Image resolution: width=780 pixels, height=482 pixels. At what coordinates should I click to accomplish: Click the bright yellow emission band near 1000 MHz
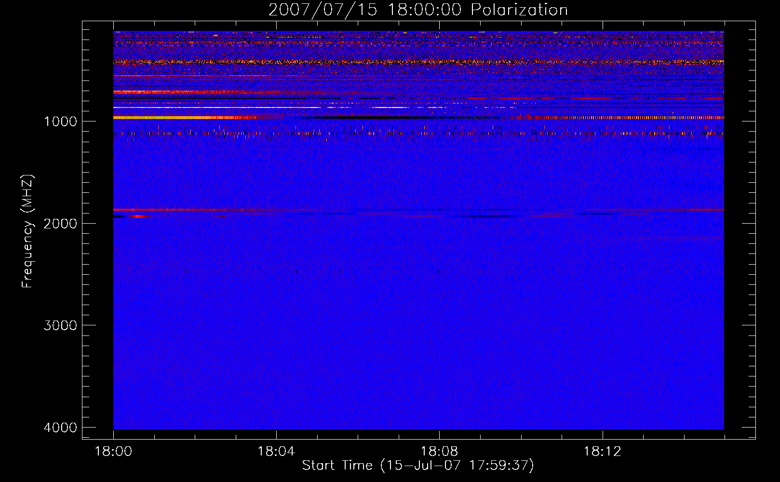coord(186,117)
